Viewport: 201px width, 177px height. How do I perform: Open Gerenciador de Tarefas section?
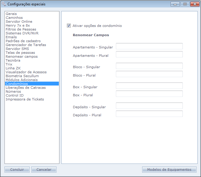click(26, 45)
